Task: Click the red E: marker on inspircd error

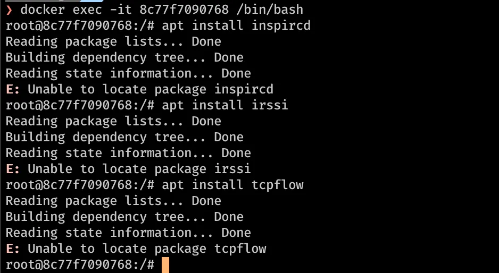Action: coord(13,89)
